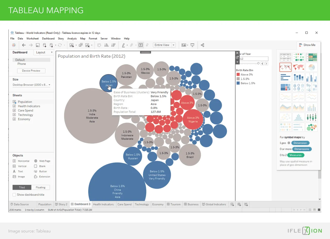Click the Clear Sheet icon
330x239 pixels.
coord(87,45)
